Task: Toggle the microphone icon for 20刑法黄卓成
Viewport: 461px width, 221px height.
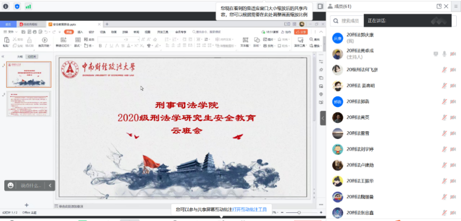Action: click(445, 54)
